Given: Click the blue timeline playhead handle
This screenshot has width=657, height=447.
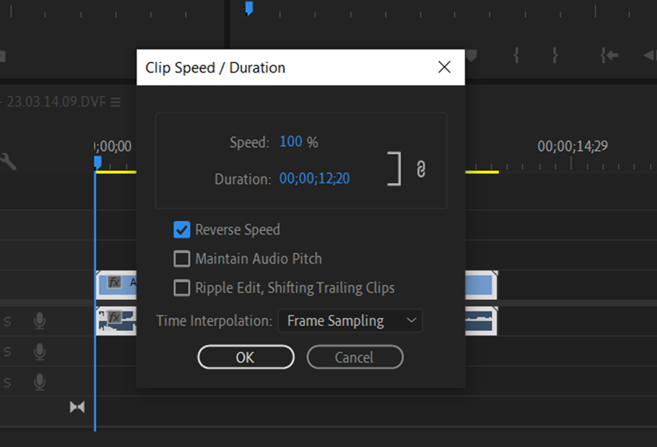Looking at the screenshot, I should pos(97,162).
